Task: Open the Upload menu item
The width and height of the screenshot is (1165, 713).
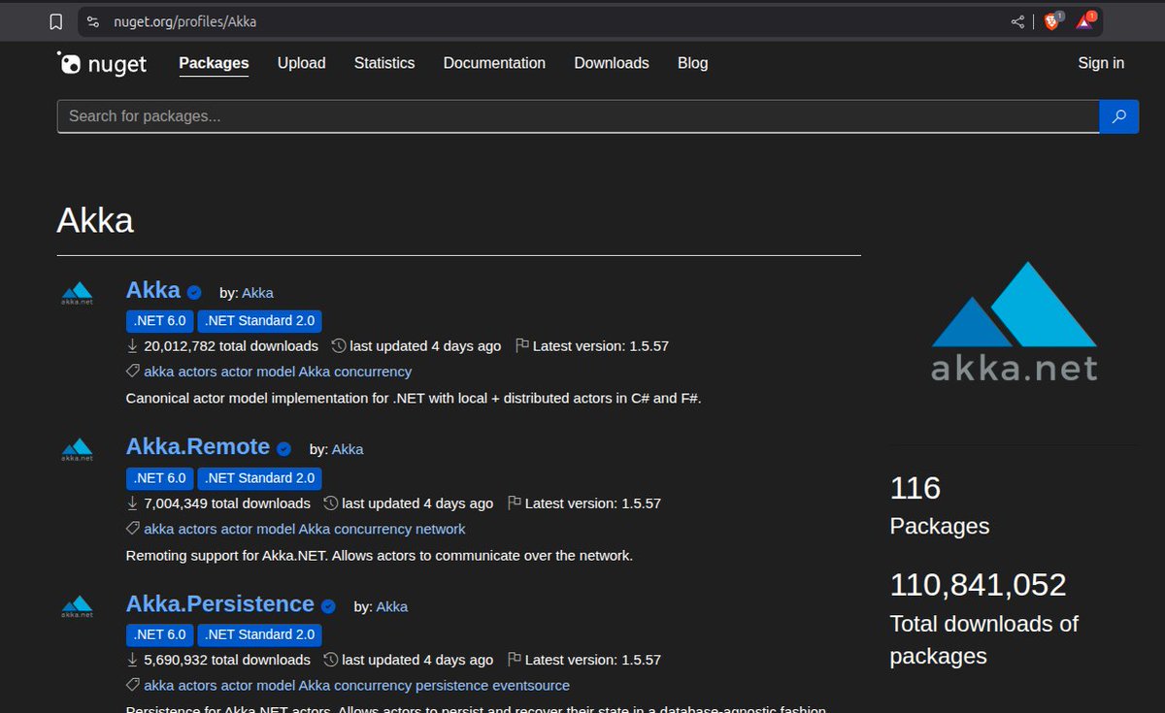Action: pyautogui.click(x=302, y=63)
